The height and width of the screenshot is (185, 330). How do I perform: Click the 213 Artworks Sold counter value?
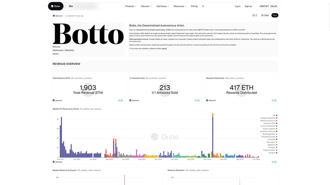tap(165, 88)
